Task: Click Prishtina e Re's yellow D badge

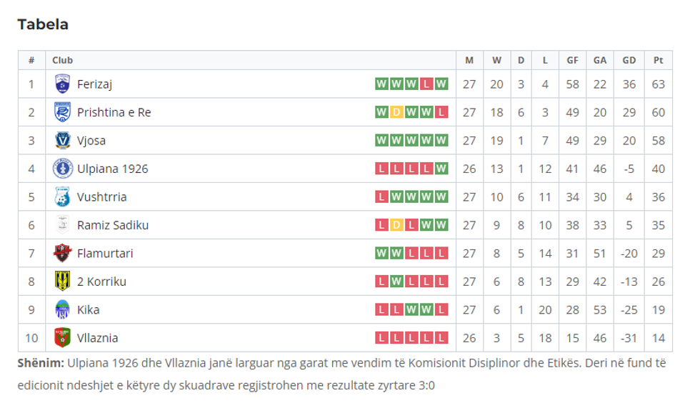Action: click(396, 112)
